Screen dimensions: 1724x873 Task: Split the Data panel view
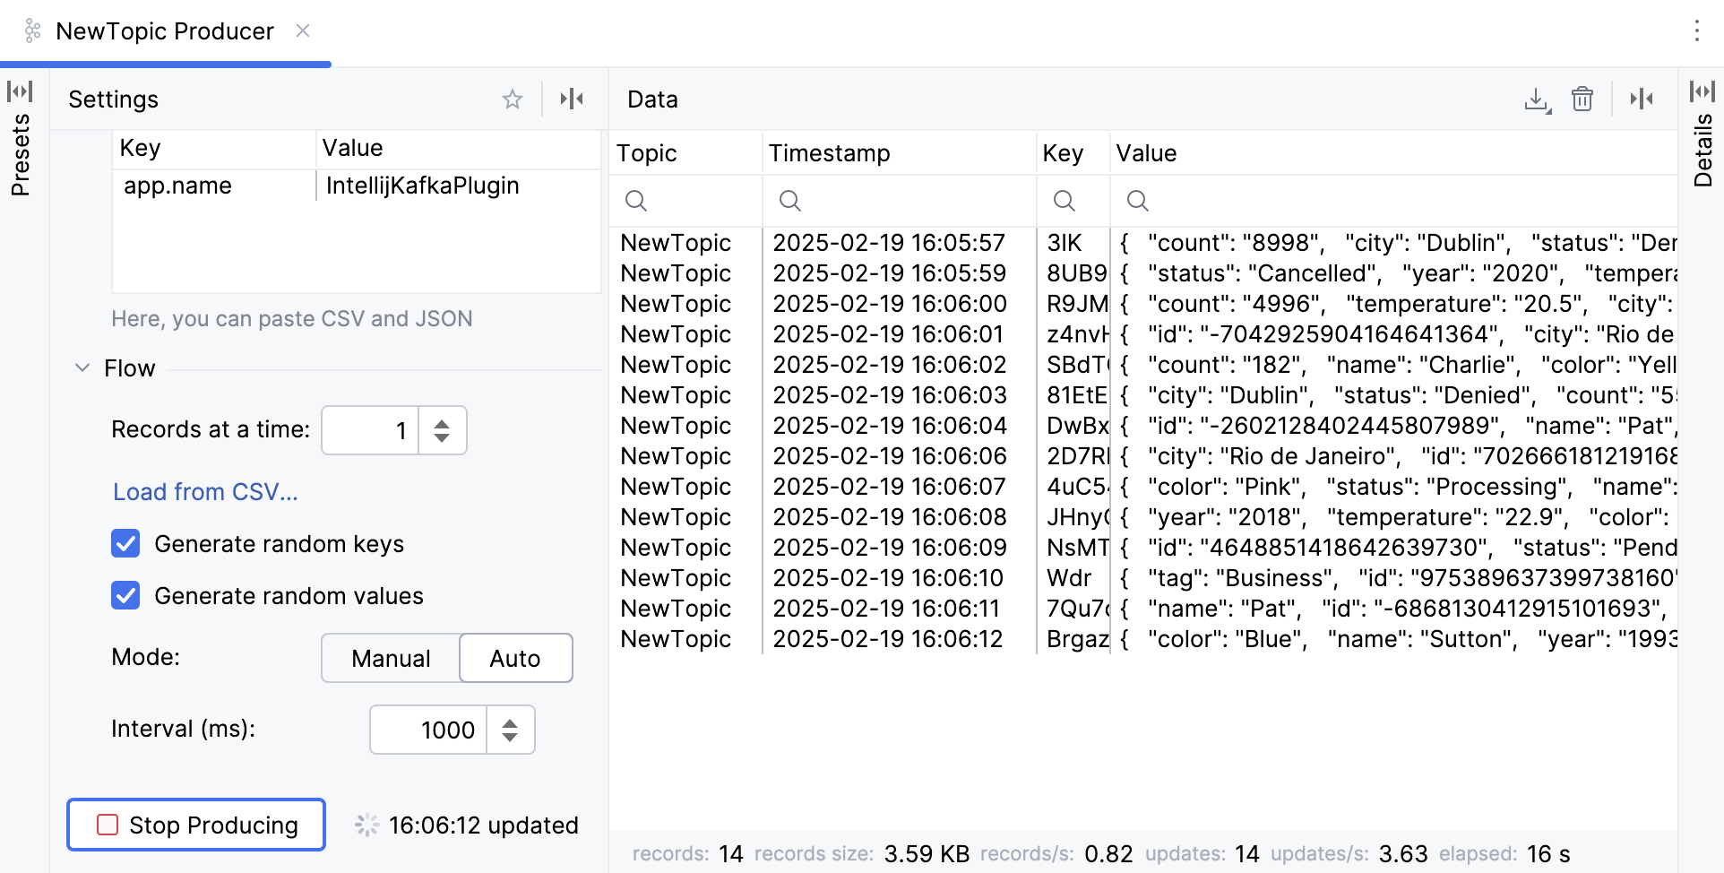click(1641, 99)
